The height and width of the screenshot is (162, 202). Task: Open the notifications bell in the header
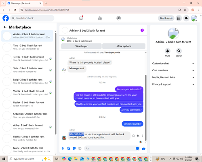[x=186, y=18]
